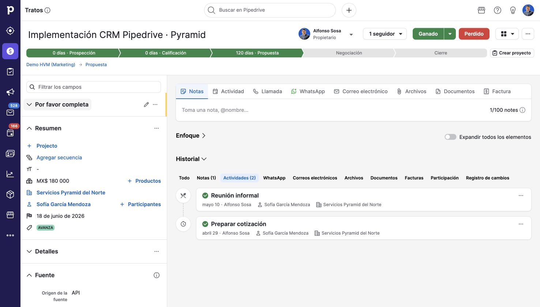The width and height of the screenshot is (540, 307).
Task: Open Campaigns megaphone icon in sidebar
Action: click(10, 92)
